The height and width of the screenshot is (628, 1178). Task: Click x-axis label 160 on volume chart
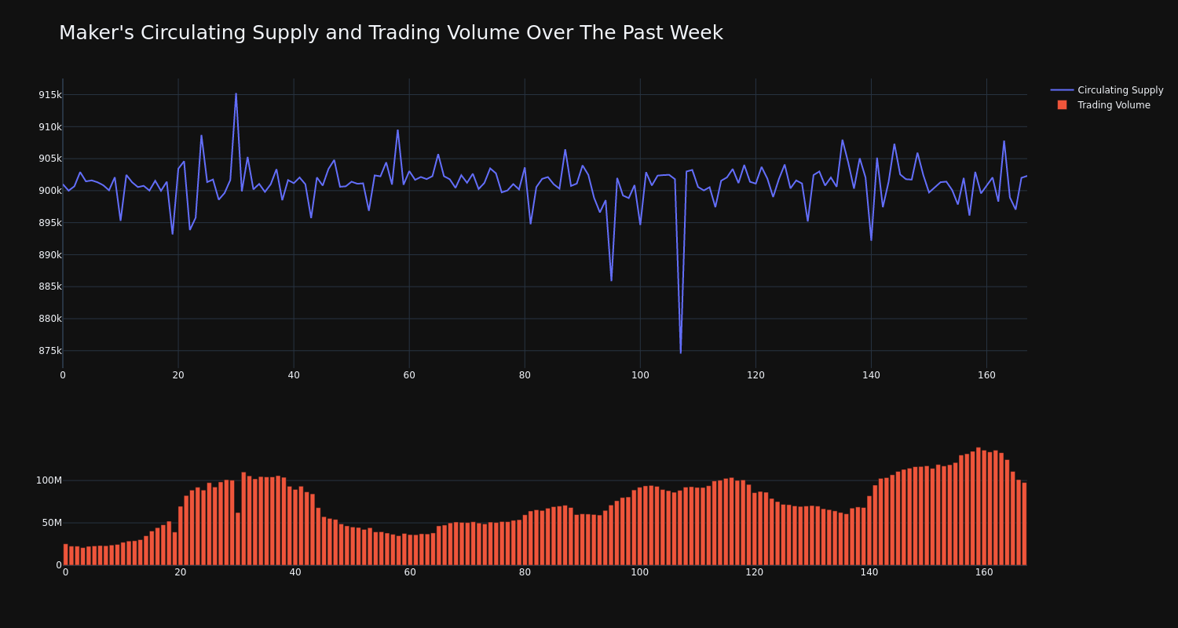[984, 572]
